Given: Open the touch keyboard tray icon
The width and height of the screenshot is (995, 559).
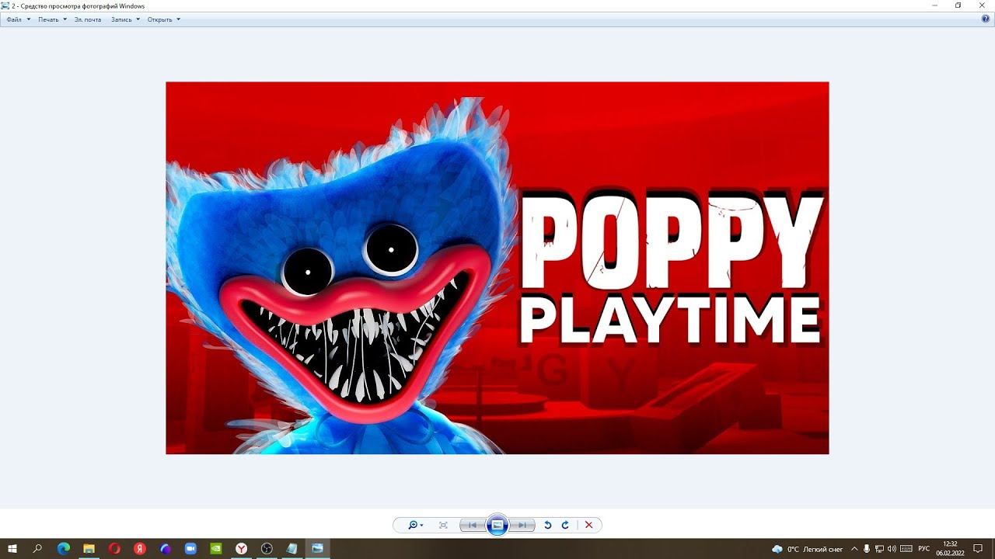Looking at the screenshot, I should coord(906,549).
